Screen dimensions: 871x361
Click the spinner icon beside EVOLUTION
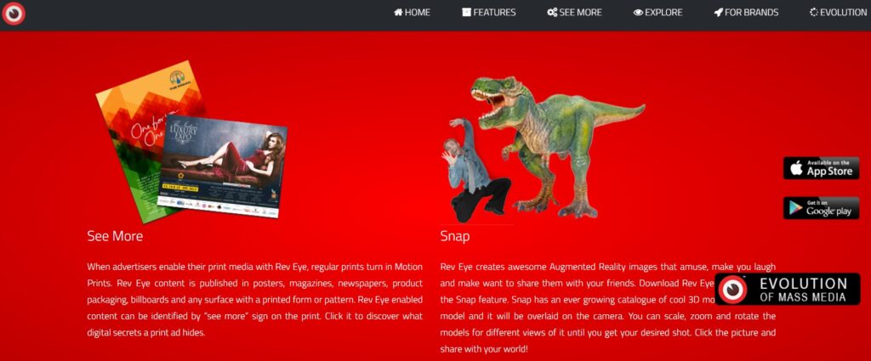[814, 13]
